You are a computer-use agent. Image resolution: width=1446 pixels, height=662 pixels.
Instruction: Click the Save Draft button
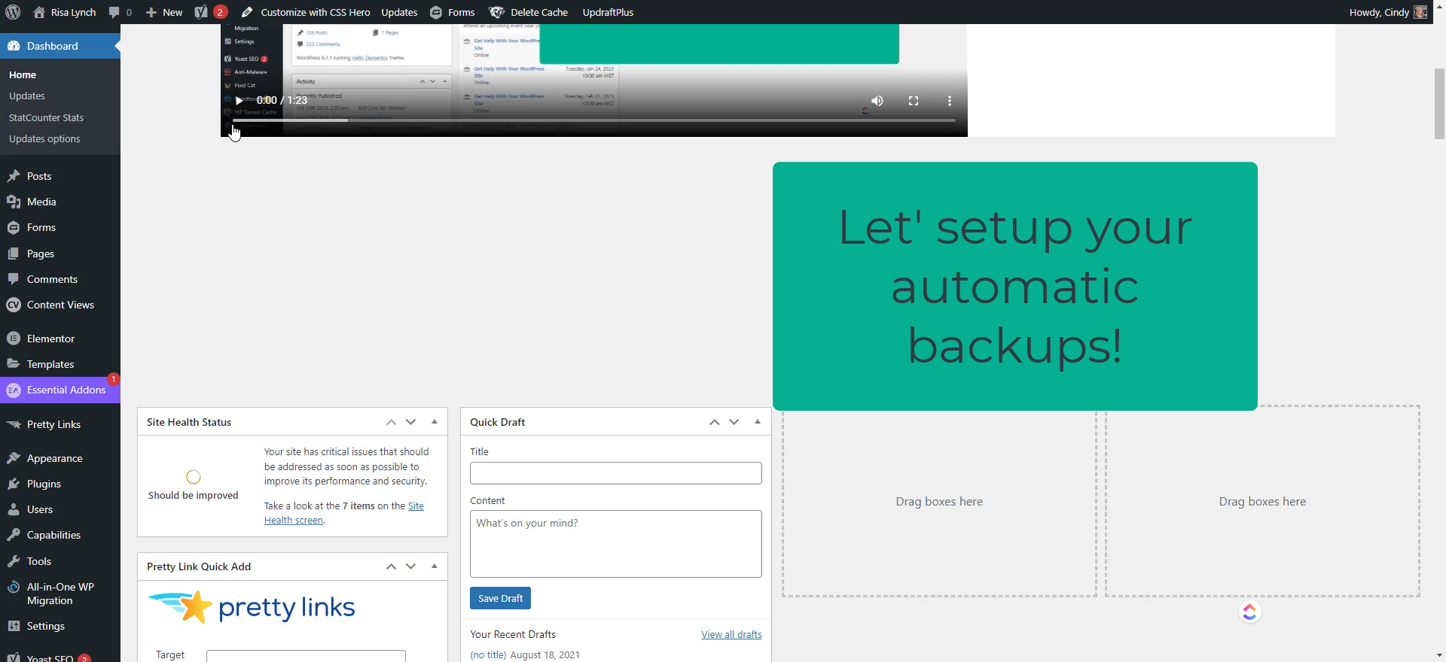coord(500,598)
